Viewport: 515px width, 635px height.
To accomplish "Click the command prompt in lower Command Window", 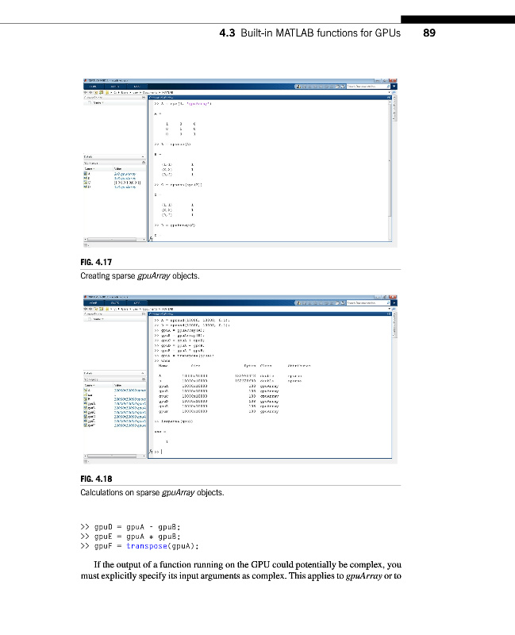I will click(x=163, y=452).
